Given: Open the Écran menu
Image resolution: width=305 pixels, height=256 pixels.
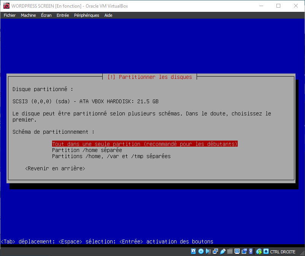Looking at the screenshot, I should point(46,15).
